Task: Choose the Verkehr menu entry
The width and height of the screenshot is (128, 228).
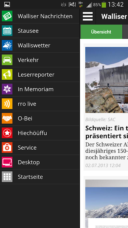Action: click(40, 60)
